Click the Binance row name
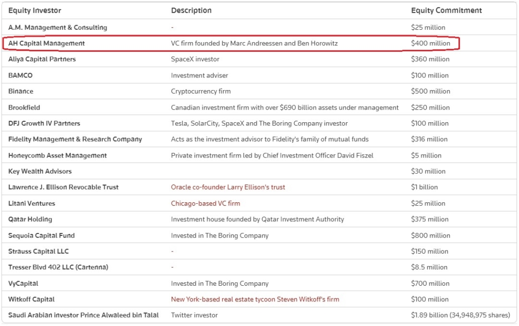The height and width of the screenshot is (326, 519). 21,91
